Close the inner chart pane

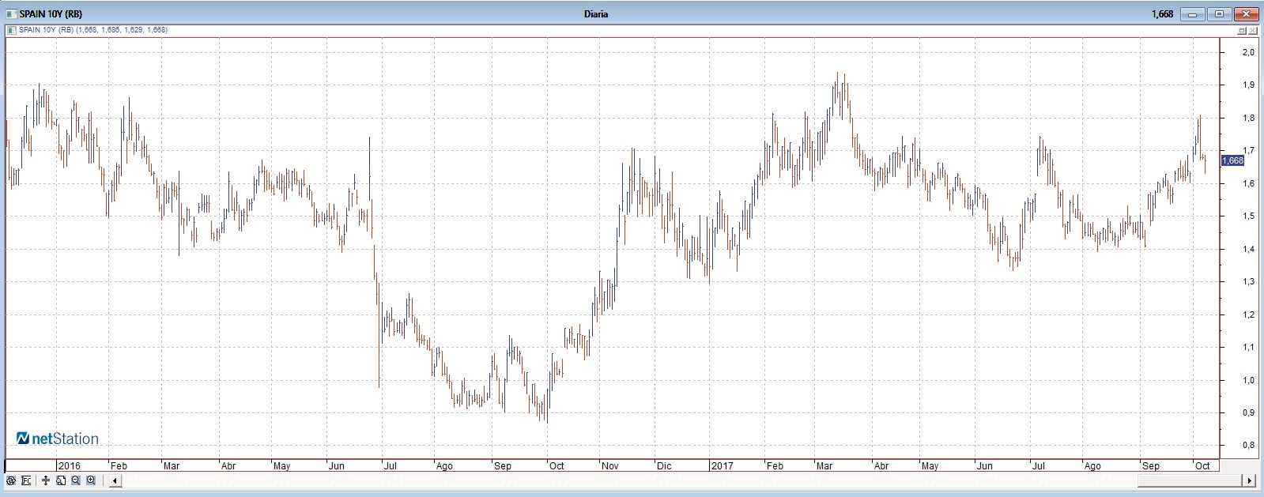click(x=1255, y=30)
